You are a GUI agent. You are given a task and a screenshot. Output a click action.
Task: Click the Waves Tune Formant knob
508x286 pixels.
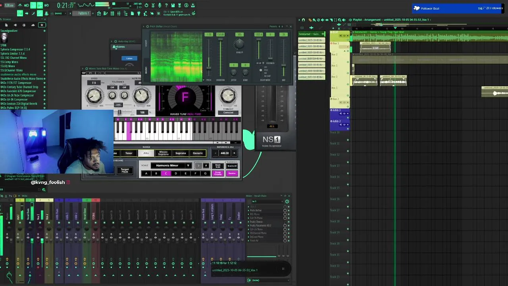228,95
